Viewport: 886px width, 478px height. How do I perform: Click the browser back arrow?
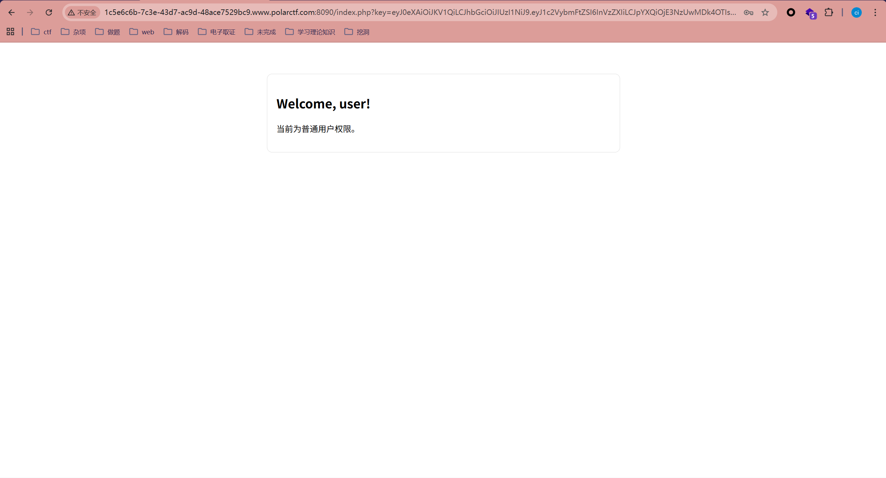point(11,12)
